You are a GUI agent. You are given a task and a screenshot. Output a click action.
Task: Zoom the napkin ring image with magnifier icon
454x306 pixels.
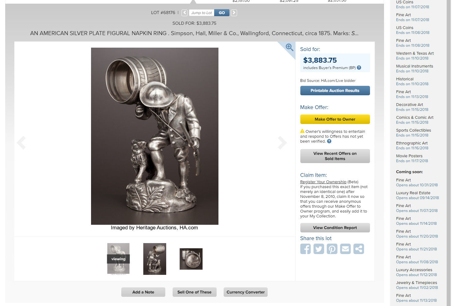289,47
